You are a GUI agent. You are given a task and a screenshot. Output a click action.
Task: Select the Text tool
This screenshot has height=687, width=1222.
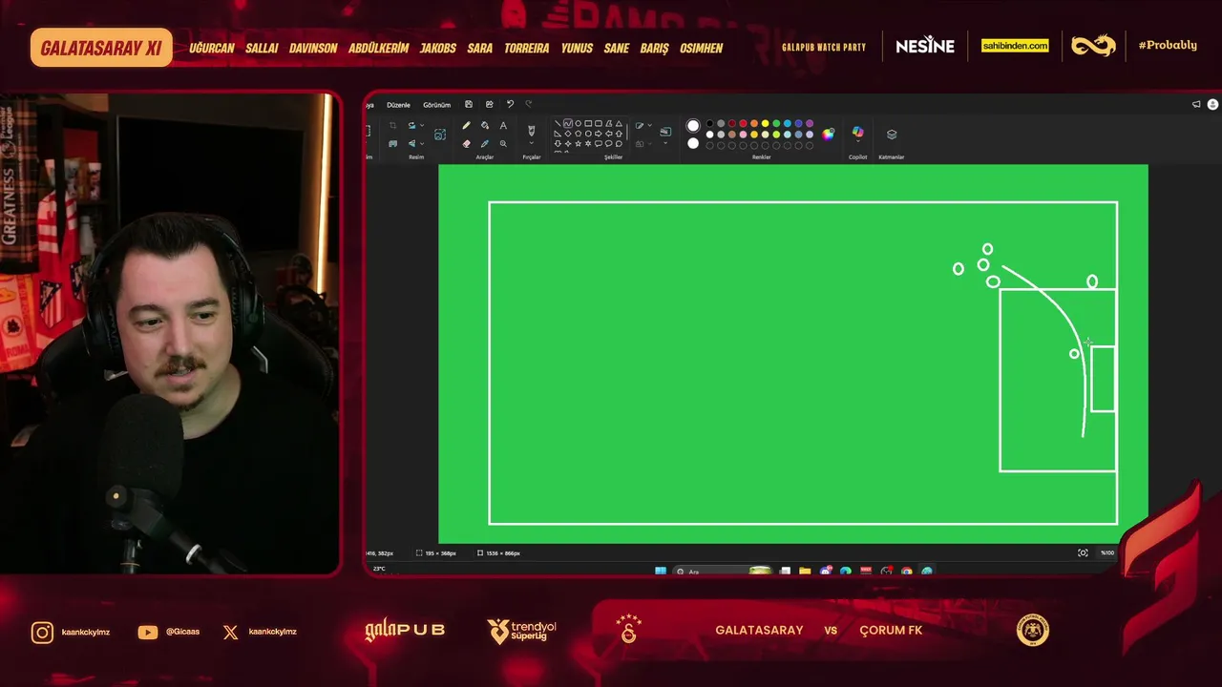point(503,125)
